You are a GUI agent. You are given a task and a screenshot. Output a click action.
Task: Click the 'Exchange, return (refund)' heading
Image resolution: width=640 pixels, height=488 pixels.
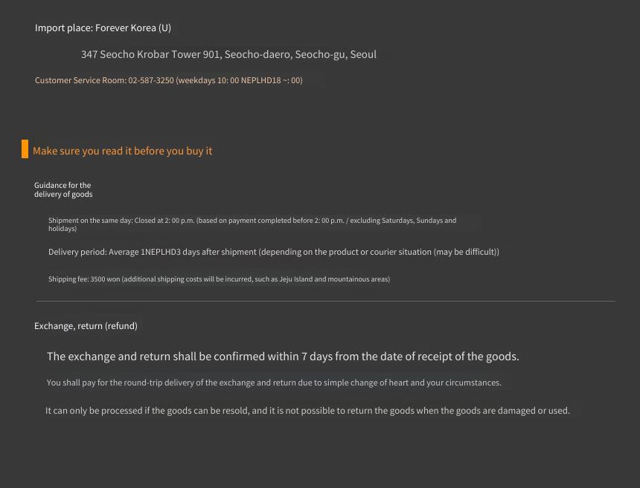pyautogui.click(x=86, y=326)
